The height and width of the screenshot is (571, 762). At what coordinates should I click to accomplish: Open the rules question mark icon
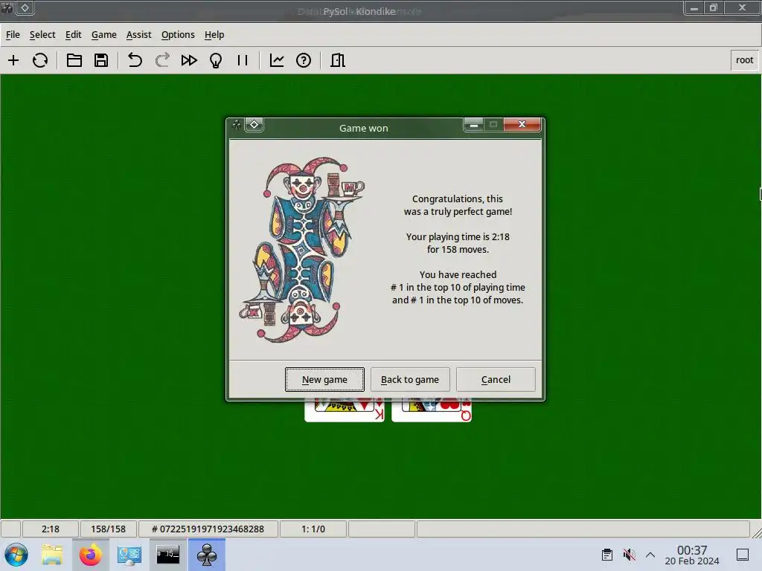(x=304, y=60)
